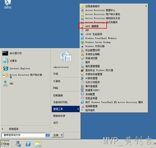
Task: Click the 任务计划程序 clock icon
Action: click(82, 82)
